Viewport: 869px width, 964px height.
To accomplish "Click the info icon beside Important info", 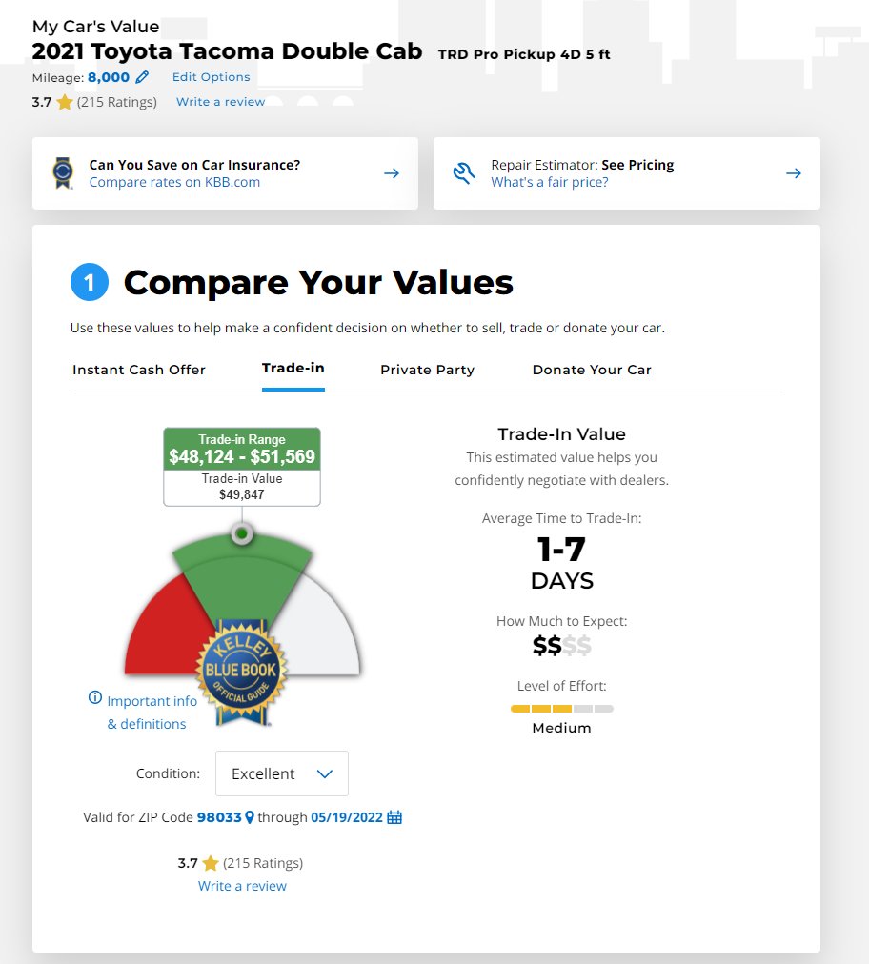I will [95, 697].
